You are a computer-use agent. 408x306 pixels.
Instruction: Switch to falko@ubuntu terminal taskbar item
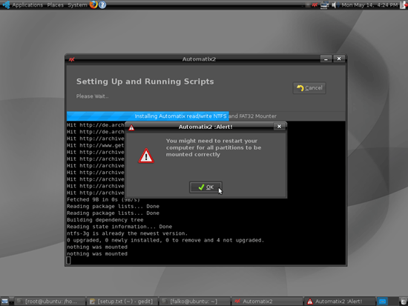click(x=194, y=302)
